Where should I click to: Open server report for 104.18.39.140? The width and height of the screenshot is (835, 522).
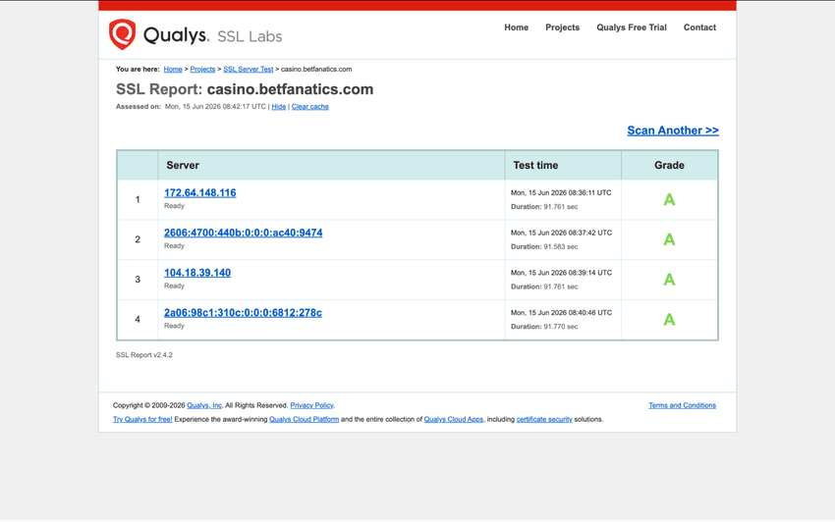click(x=197, y=273)
